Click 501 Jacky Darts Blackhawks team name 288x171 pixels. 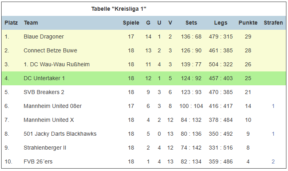(x=60, y=134)
